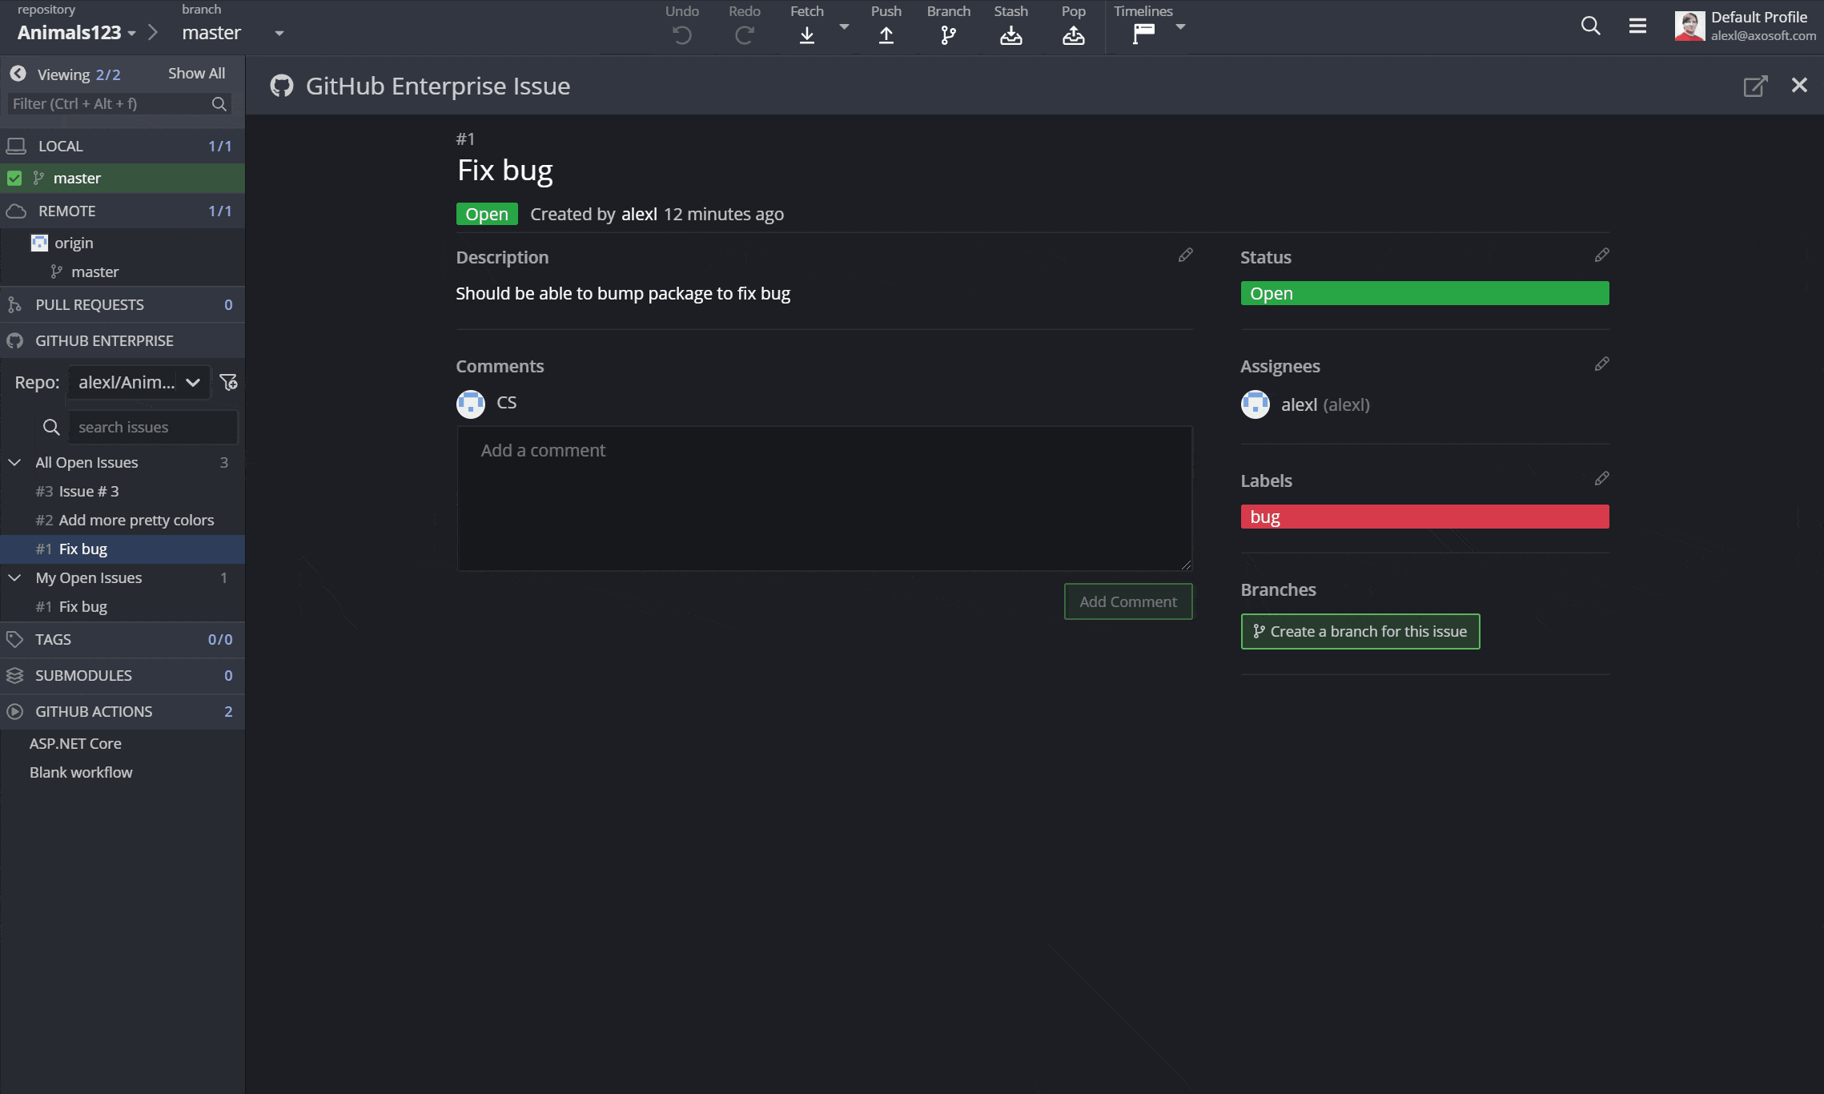The height and width of the screenshot is (1094, 1824).
Task: Open the issue filter icon beside Repo
Action: pyautogui.click(x=228, y=382)
